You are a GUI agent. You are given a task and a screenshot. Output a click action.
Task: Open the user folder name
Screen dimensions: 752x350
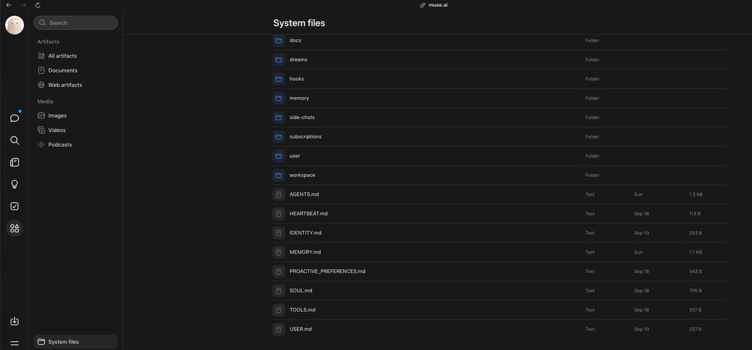pos(295,156)
